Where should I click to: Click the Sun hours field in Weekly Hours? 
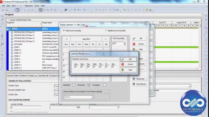point(76,67)
